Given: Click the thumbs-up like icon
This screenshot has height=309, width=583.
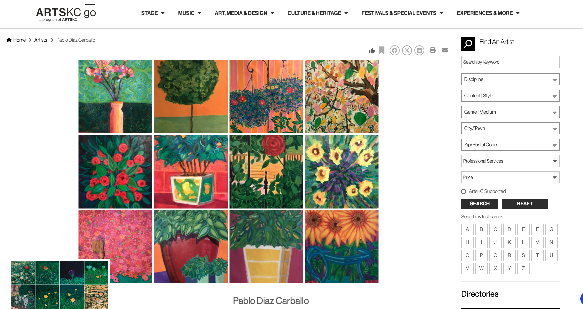Looking at the screenshot, I should pos(372,51).
